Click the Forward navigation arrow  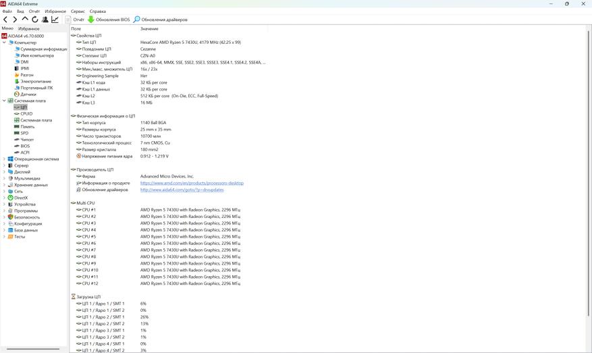[x=15, y=20]
